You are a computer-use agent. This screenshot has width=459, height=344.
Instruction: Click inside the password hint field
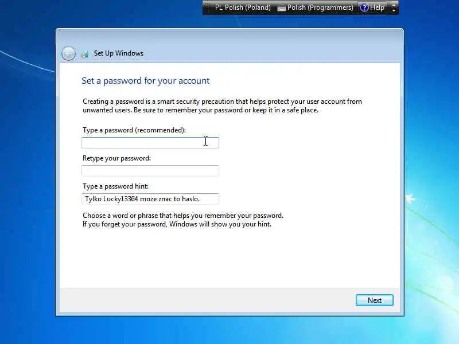click(150, 199)
